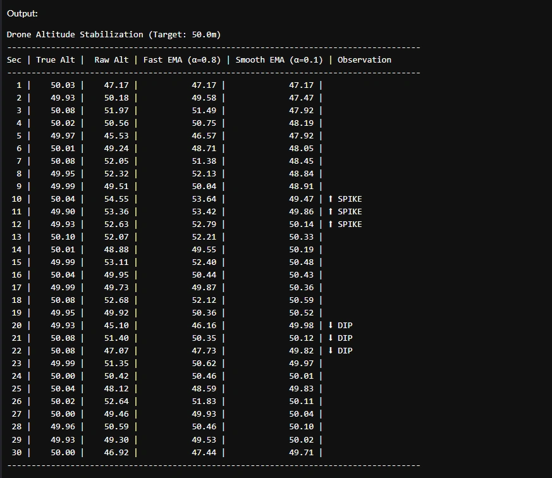Click raw altitude value 45.10
552x478 pixels.
click(x=116, y=325)
